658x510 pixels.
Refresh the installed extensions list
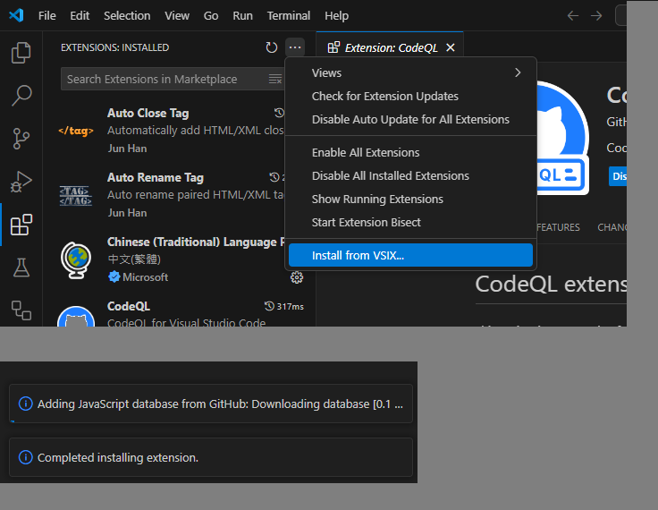272,47
